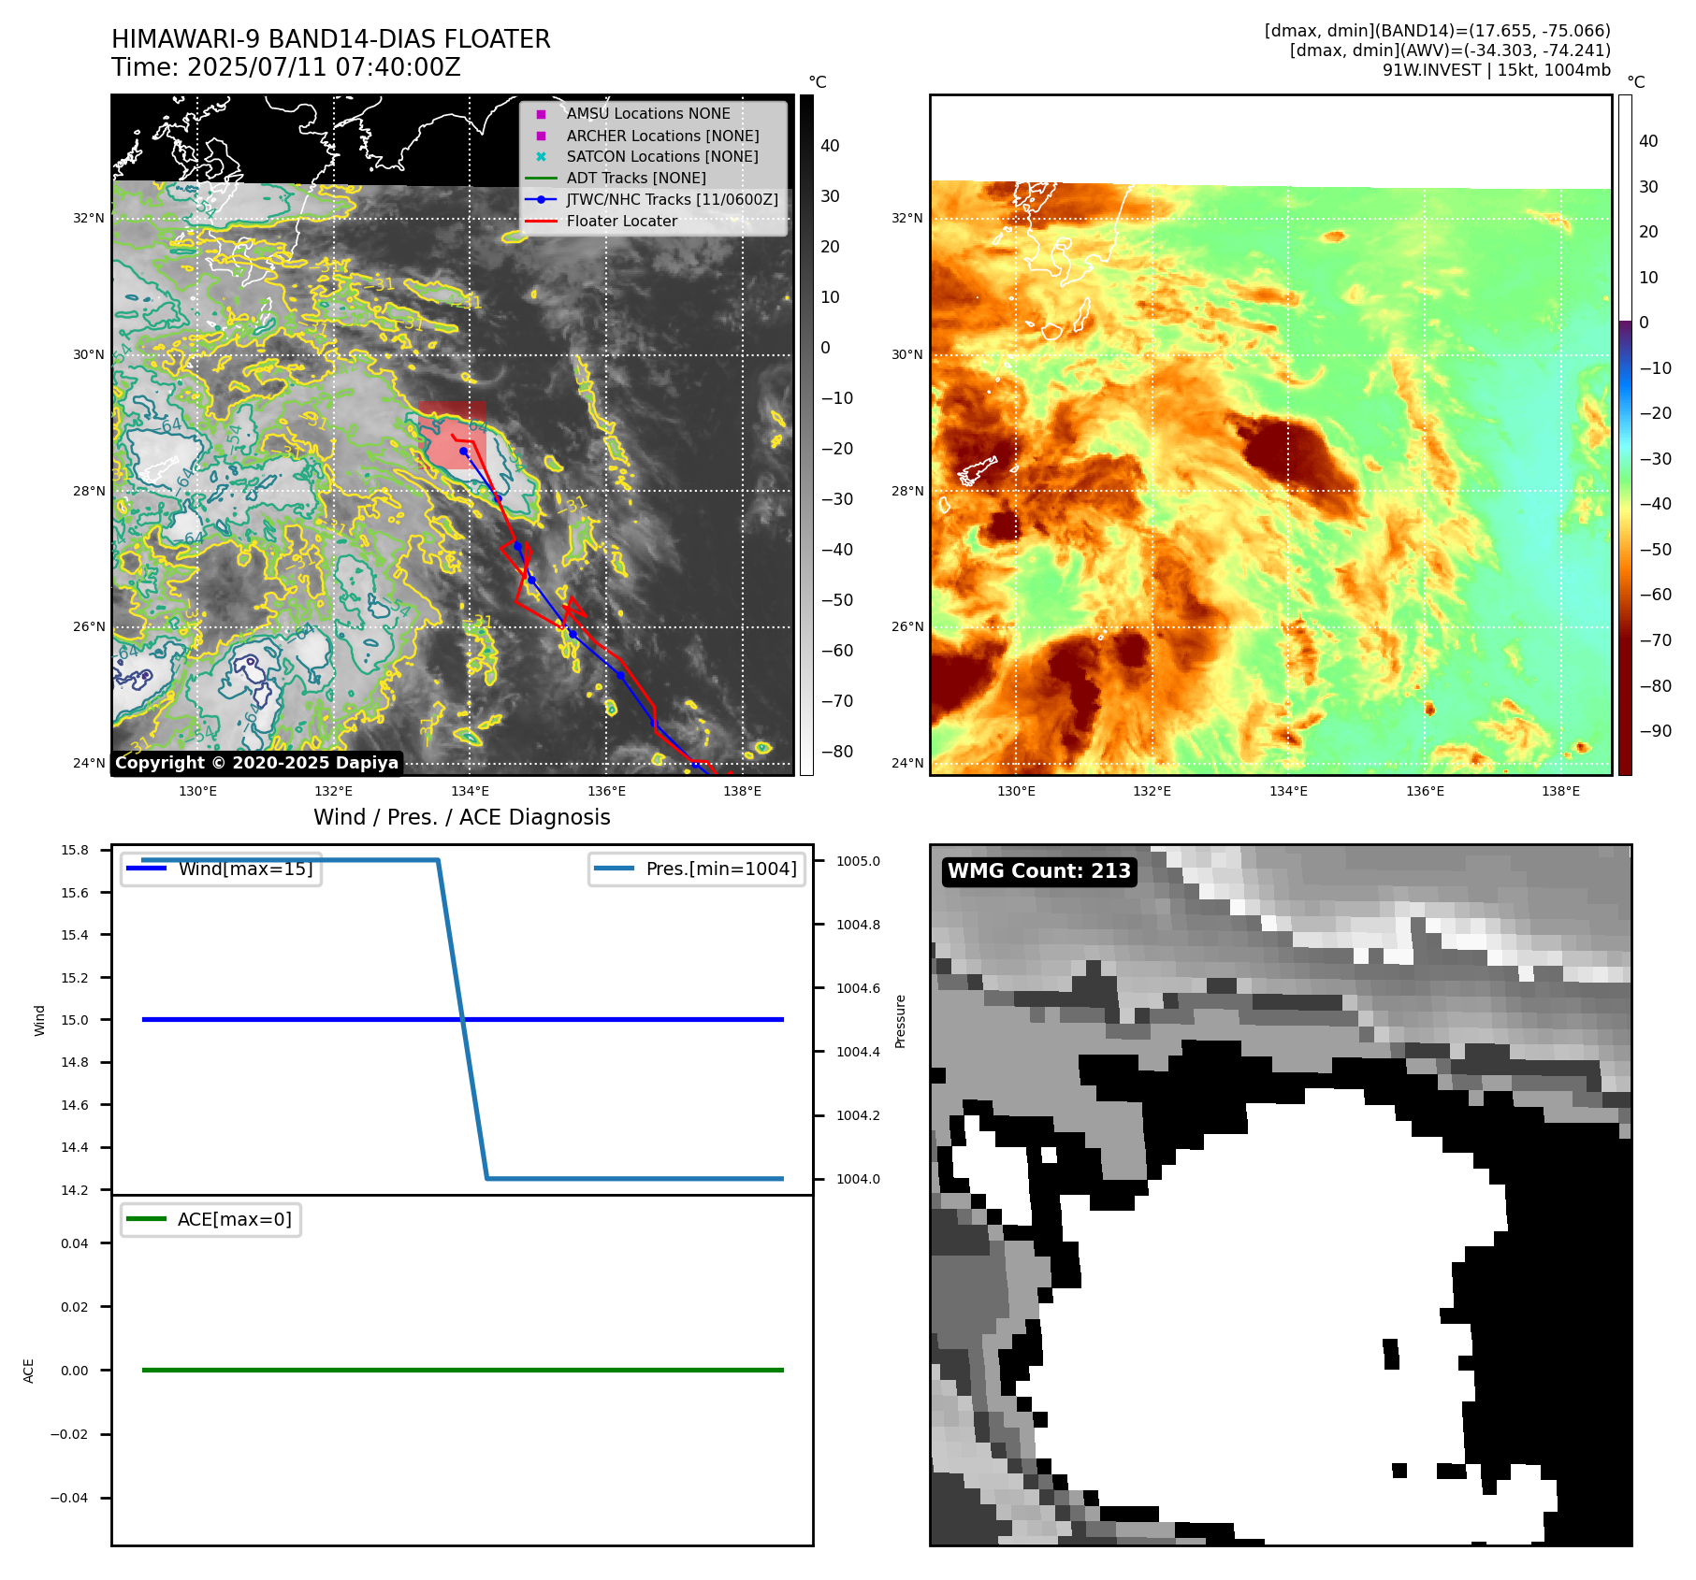Click the Floater Locater red line sample
The height and width of the screenshot is (1580, 1696).
[541, 221]
